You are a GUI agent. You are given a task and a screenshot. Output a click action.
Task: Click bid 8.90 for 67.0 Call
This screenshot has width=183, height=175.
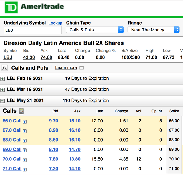(x=53, y=130)
